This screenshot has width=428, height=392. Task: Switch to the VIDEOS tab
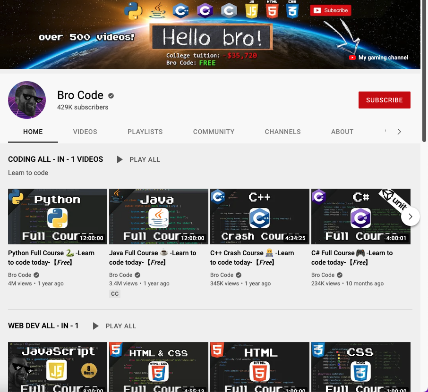click(85, 132)
